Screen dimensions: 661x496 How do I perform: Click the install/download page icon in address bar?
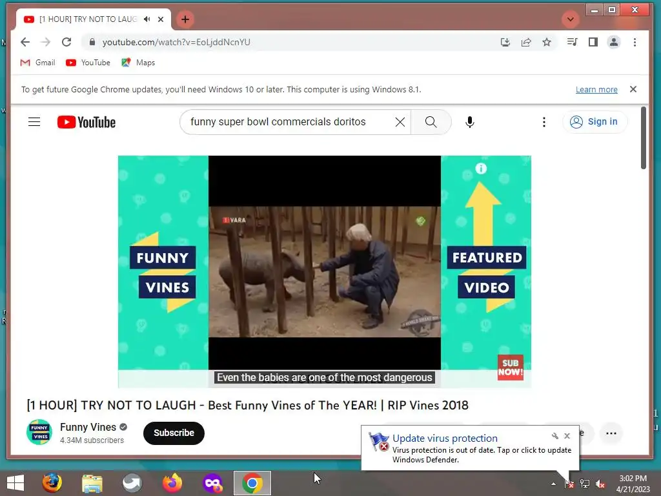pyautogui.click(x=505, y=42)
